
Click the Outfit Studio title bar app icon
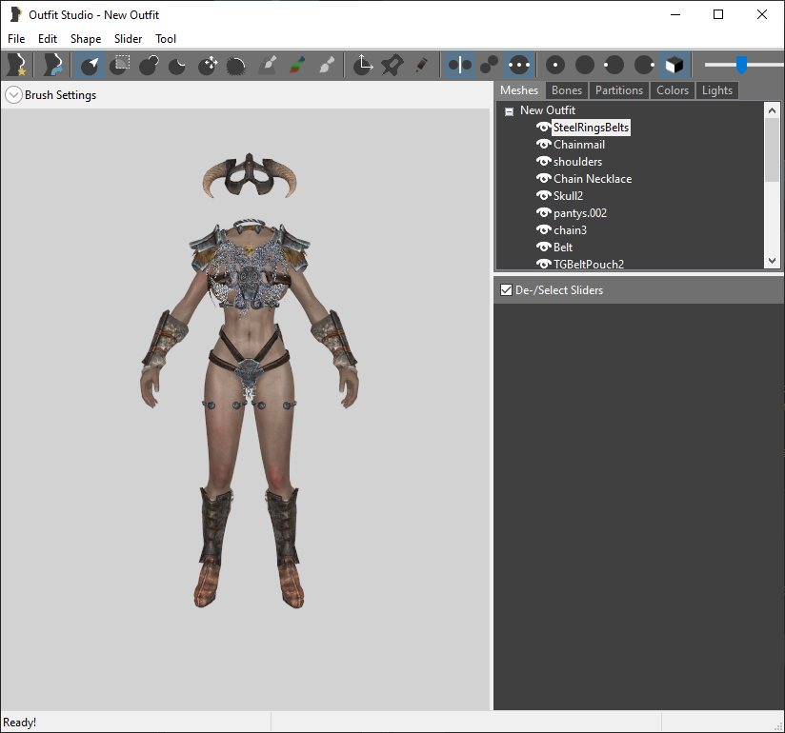pos(15,14)
